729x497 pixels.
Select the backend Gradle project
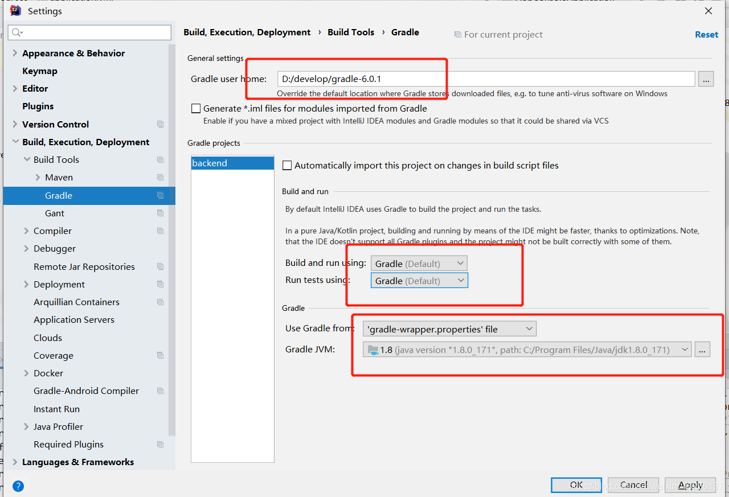pos(232,163)
